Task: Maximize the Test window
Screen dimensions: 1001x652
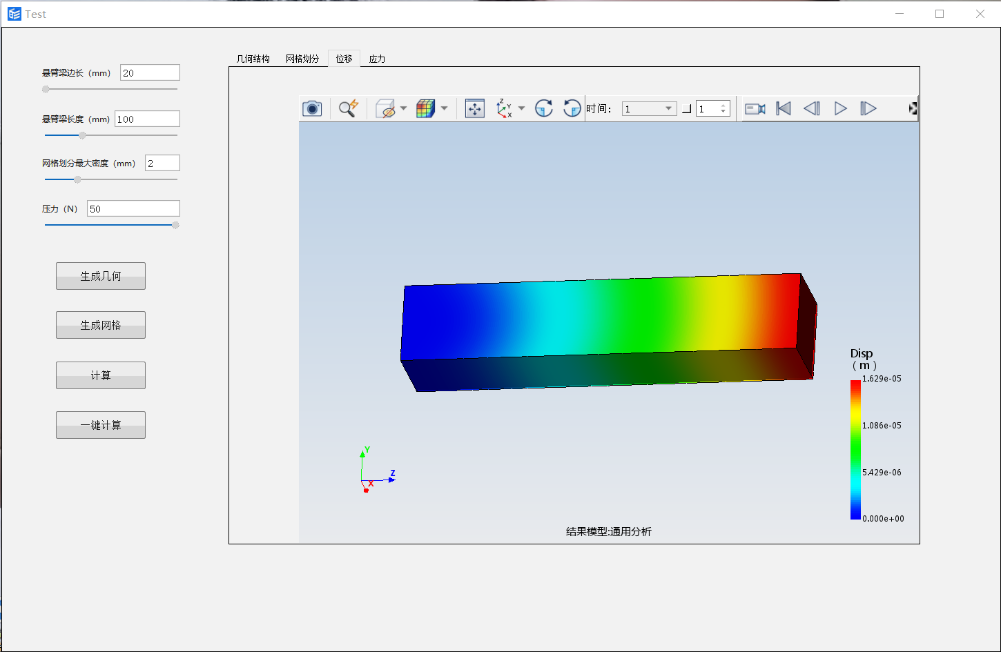Action: tap(940, 14)
